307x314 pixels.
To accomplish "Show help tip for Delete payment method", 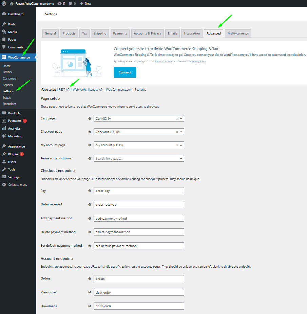I will (x=90, y=232).
